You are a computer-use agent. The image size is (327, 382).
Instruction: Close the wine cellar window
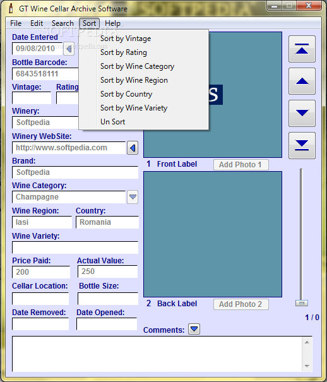point(309,6)
